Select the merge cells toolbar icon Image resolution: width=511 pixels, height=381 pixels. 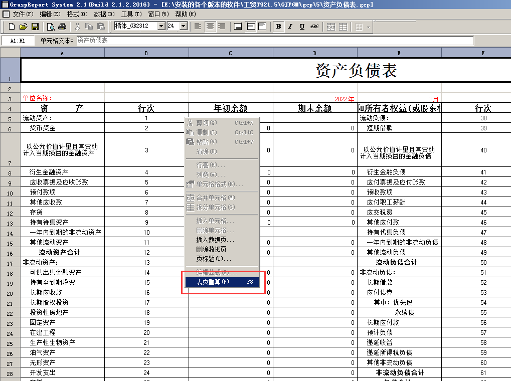pyautogui.click(x=331, y=26)
